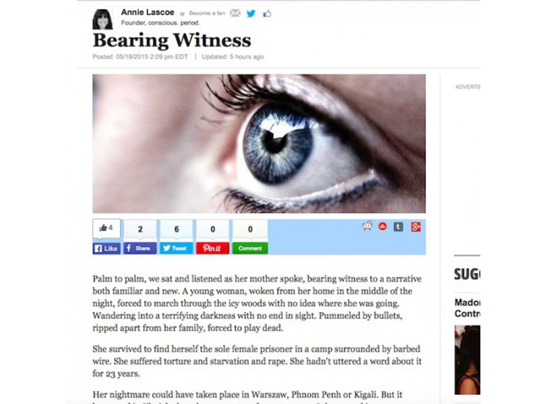
Task: Click the suggested article thumbnail in sidebar
Action: (x=467, y=360)
